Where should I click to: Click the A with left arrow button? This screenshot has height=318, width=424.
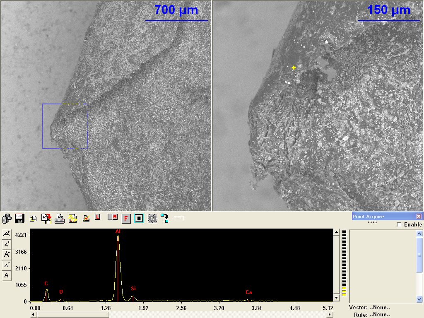(x=7, y=244)
